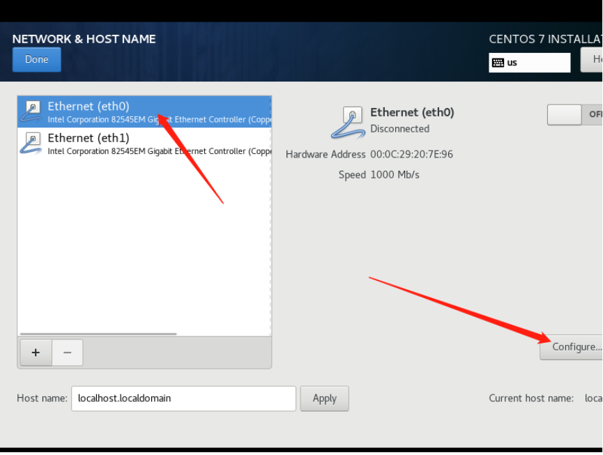
Task: Select Ethernet (eth0) in the device list
Action: [144, 111]
